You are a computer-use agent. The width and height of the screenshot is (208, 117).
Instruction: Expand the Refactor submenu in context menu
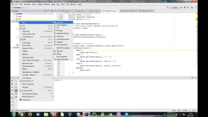[x=36, y=54]
